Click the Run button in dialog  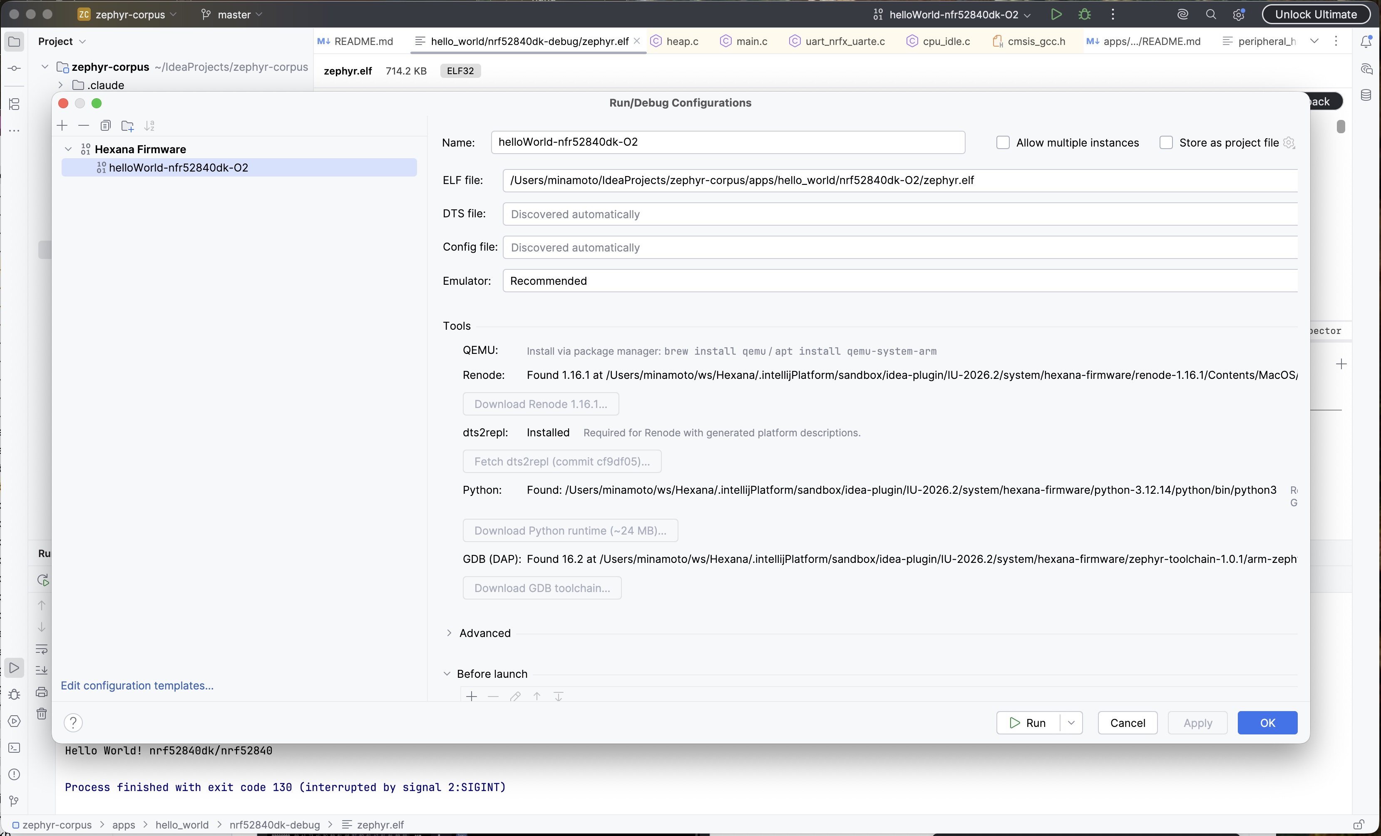point(1028,723)
